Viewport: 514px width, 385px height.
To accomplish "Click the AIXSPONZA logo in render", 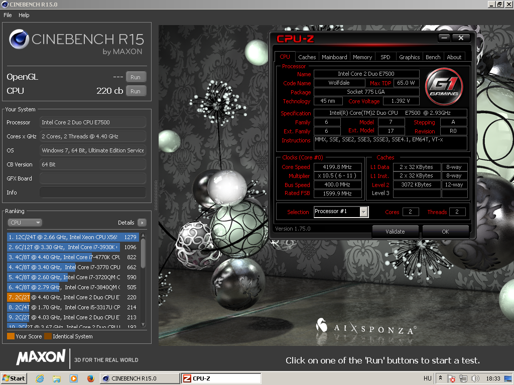I will (366, 327).
